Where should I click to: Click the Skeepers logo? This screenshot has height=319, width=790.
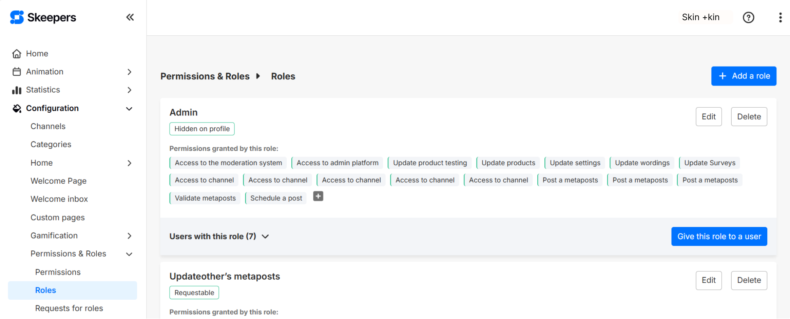(x=43, y=17)
